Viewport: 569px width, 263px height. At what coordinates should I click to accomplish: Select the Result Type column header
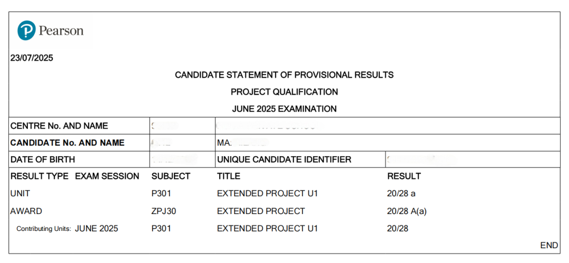40,176
